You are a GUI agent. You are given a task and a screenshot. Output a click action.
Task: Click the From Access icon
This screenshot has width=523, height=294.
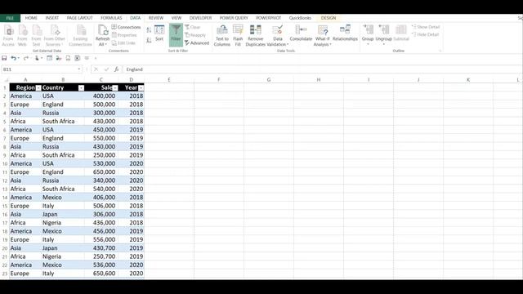point(8,35)
